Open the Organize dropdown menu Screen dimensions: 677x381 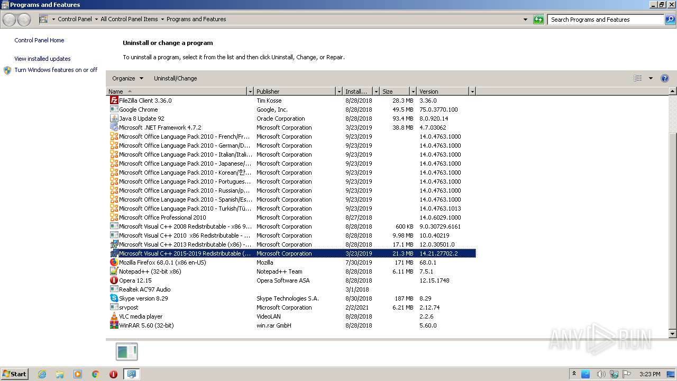(127, 78)
